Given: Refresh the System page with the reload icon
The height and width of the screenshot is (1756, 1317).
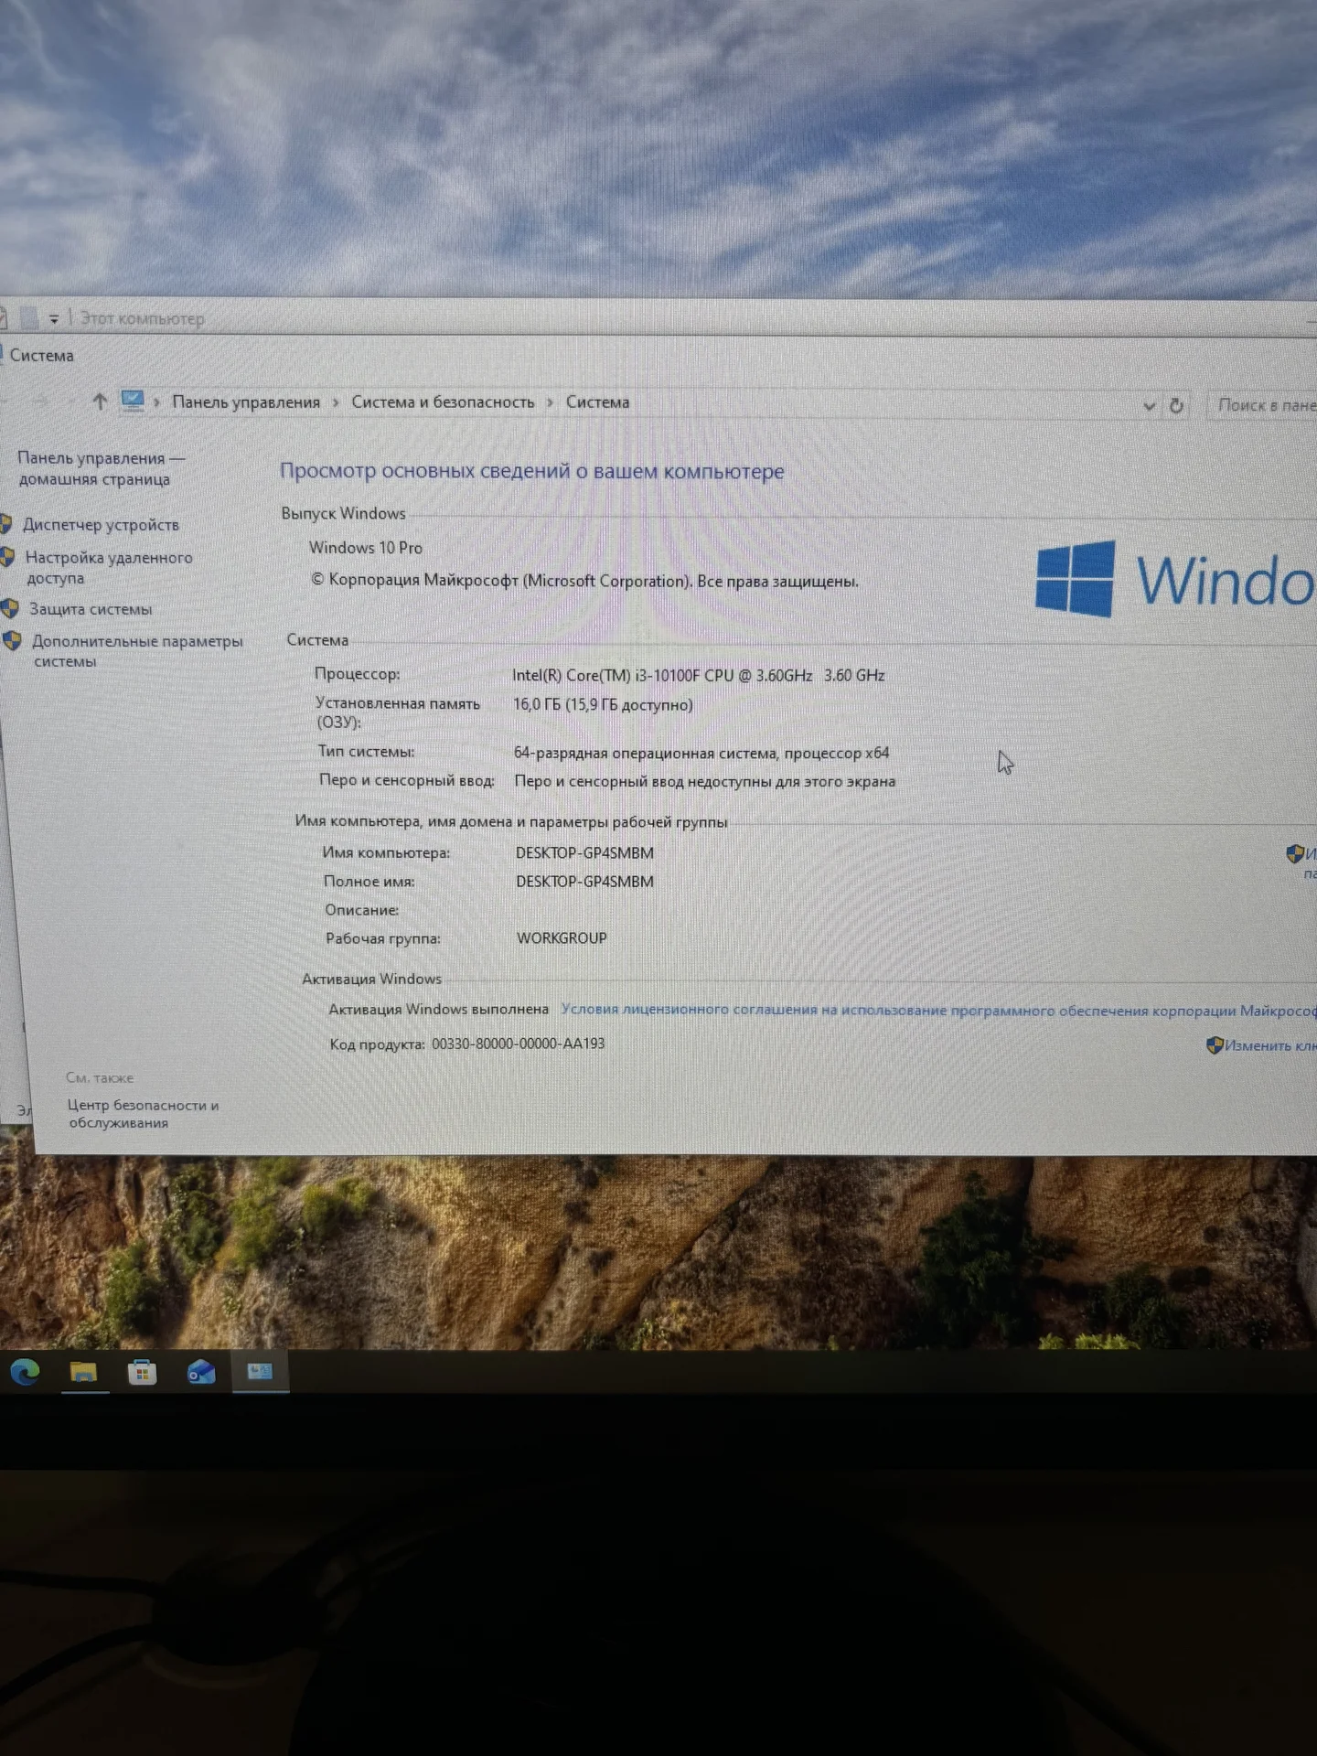Looking at the screenshot, I should (x=1177, y=405).
